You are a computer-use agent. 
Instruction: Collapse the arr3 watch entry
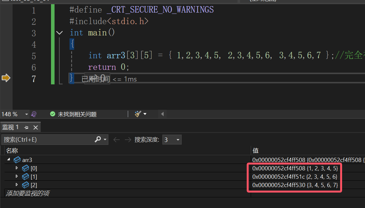[9, 159]
